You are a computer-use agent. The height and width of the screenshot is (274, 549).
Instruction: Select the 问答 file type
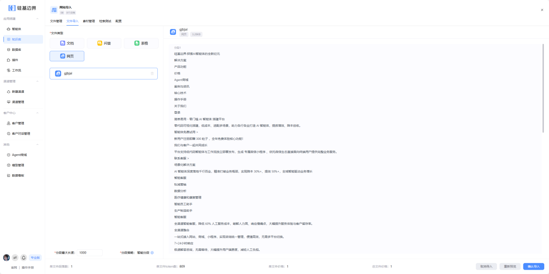click(x=104, y=43)
